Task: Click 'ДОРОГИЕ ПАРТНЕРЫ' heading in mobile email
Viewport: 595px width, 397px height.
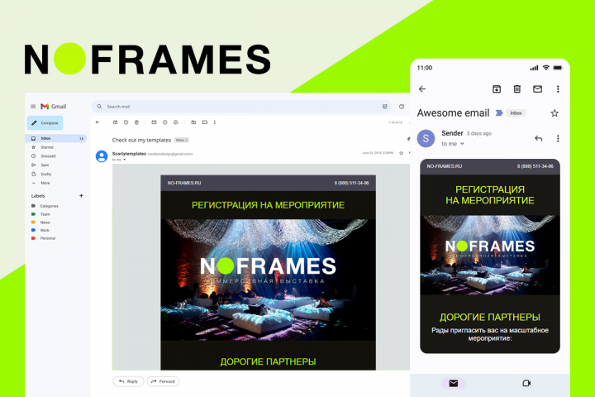Action: [x=490, y=317]
